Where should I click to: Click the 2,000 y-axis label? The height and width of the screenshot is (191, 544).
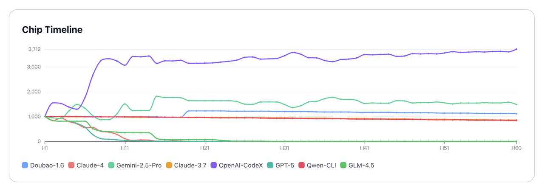pyautogui.click(x=34, y=92)
